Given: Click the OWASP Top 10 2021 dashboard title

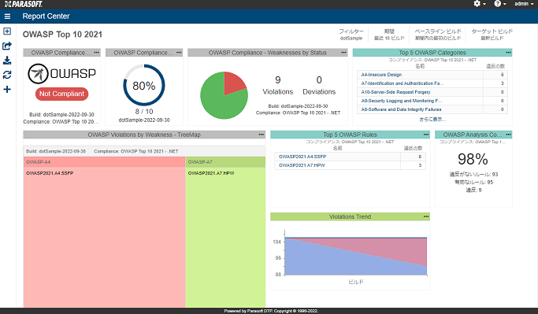Looking at the screenshot, I should (x=62, y=35).
